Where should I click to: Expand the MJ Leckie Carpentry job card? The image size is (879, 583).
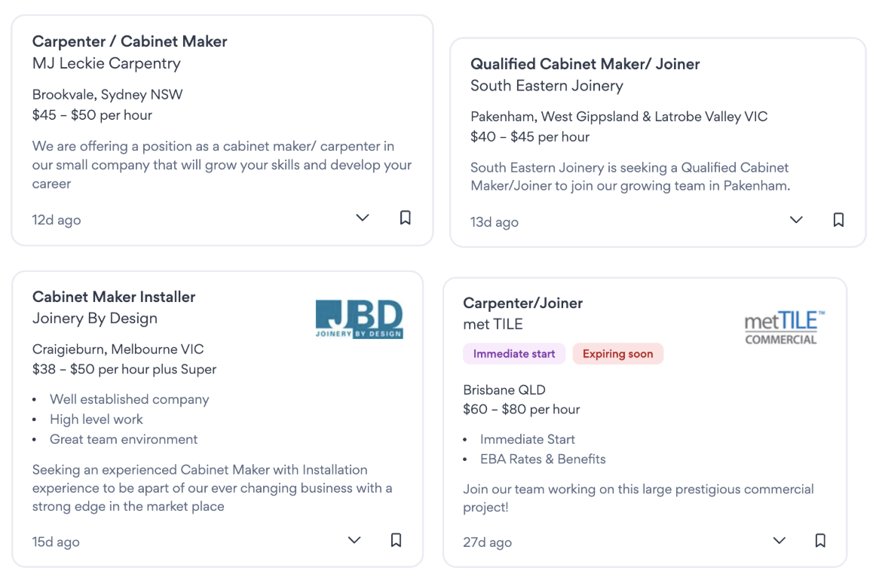(363, 218)
